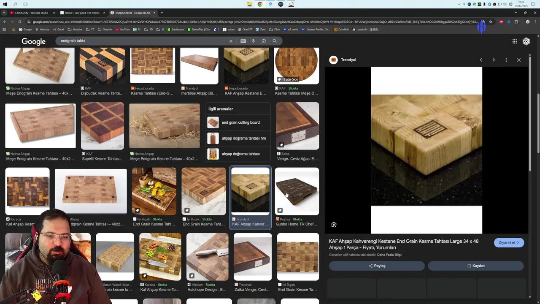
Task: Click the Kaydet save button
Action: coord(476,266)
